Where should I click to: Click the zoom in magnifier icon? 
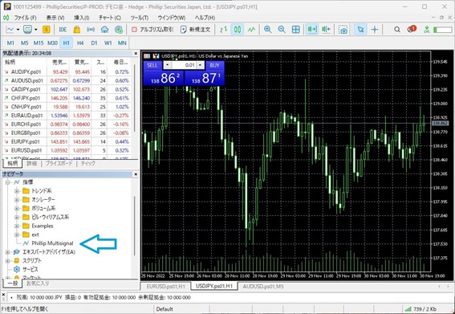point(267,30)
